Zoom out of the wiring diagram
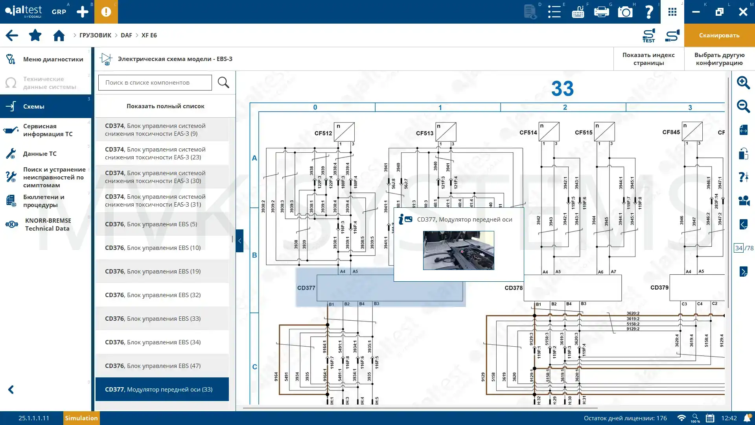755x425 pixels. pyautogui.click(x=743, y=106)
